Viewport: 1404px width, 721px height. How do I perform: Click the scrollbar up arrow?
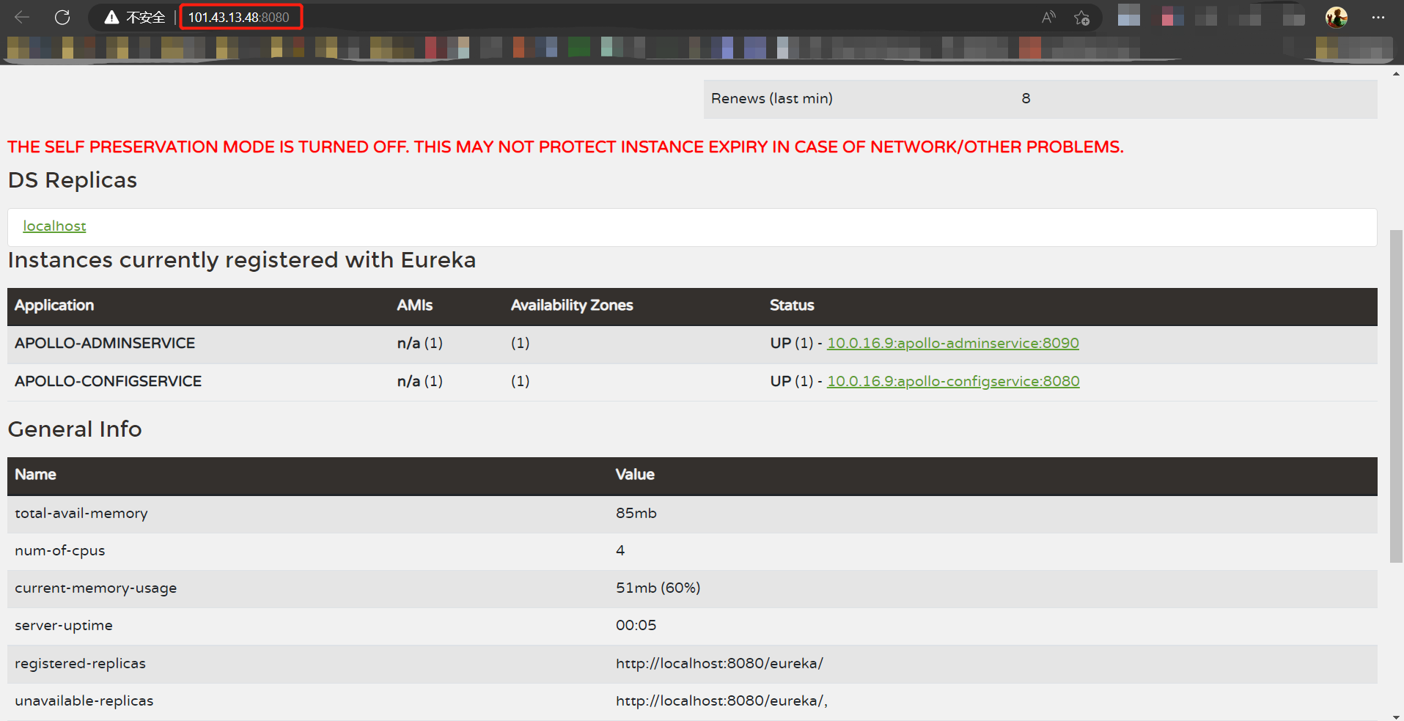(1396, 74)
